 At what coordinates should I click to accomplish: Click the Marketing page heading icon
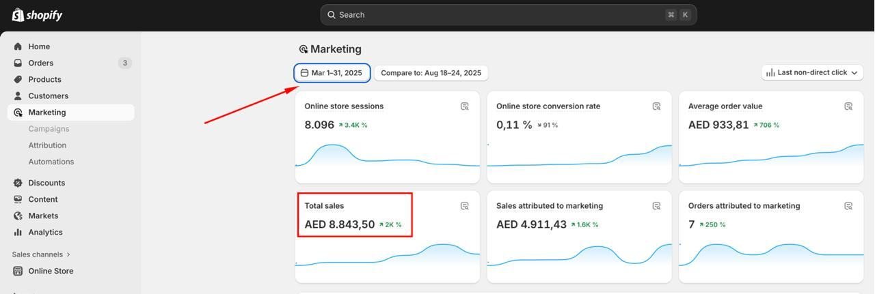304,49
